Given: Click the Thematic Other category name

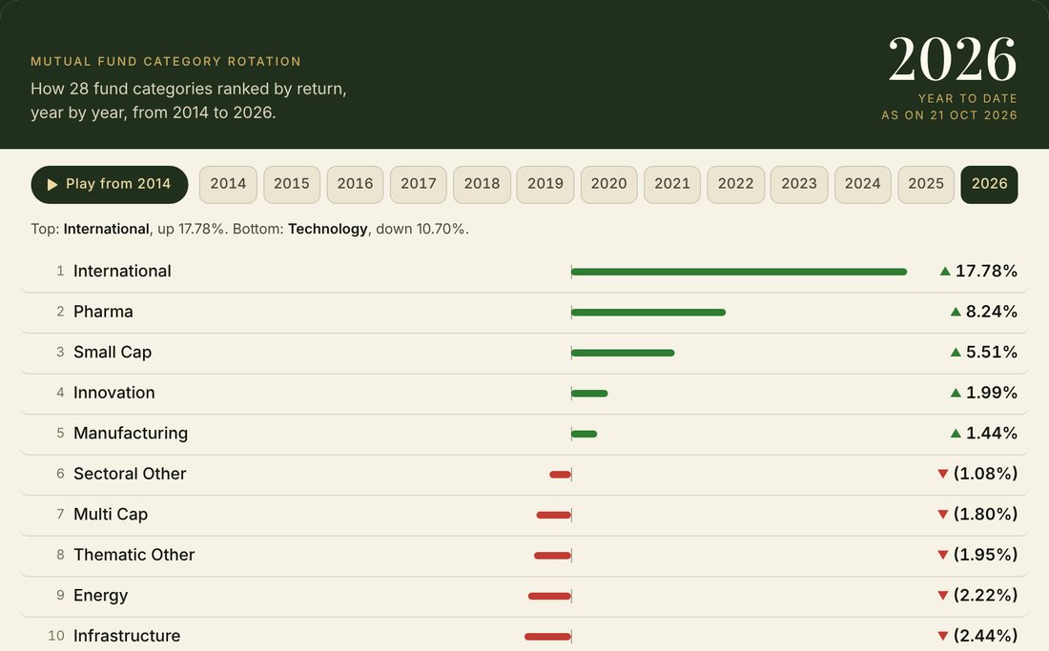Looking at the screenshot, I should [x=134, y=555].
